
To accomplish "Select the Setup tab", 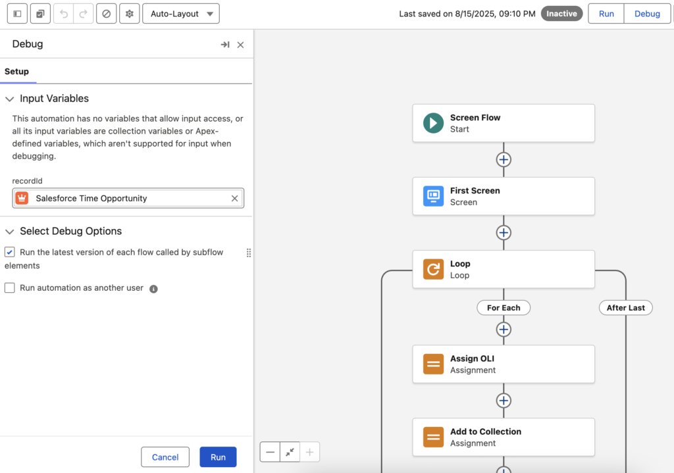I will 16,71.
